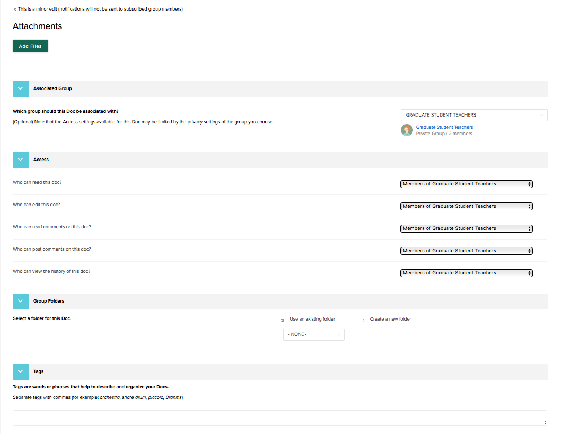Click the Access section header bar

[x=286, y=160]
